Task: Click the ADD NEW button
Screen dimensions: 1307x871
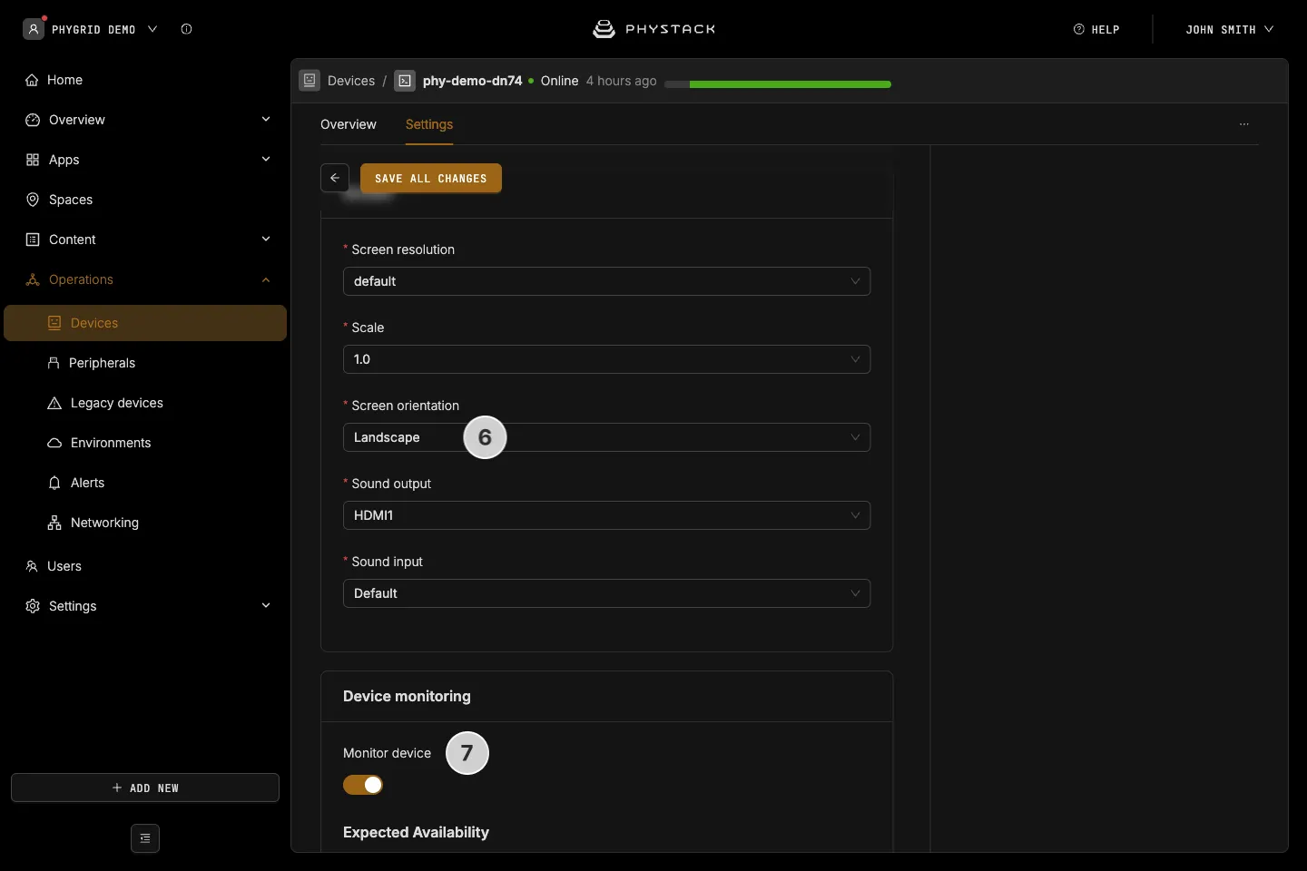Action: pyautogui.click(x=145, y=788)
